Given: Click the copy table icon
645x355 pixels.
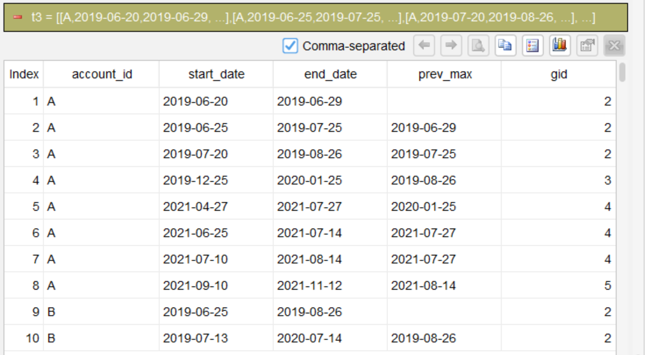Looking at the screenshot, I should point(505,45).
